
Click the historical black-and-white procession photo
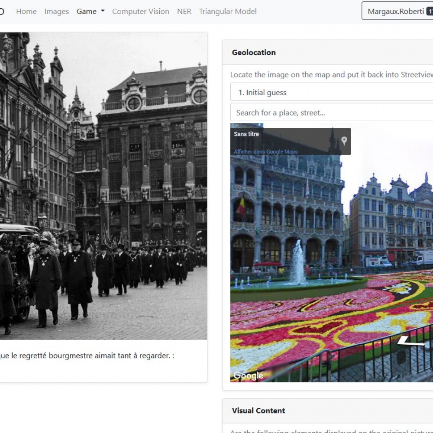103,186
